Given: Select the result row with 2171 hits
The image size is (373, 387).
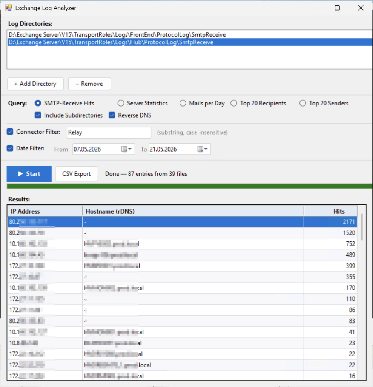Looking at the screenshot, I should click(x=182, y=221).
